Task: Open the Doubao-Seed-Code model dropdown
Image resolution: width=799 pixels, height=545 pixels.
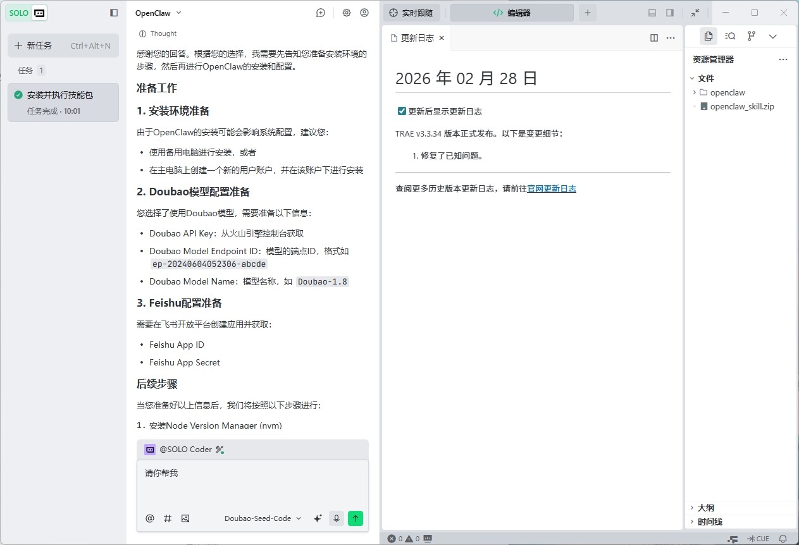Action: pyautogui.click(x=263, y=518)
